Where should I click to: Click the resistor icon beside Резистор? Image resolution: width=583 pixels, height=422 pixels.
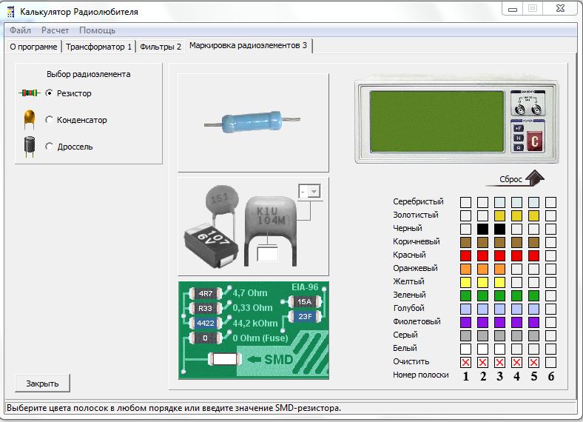tap(30, 93)
